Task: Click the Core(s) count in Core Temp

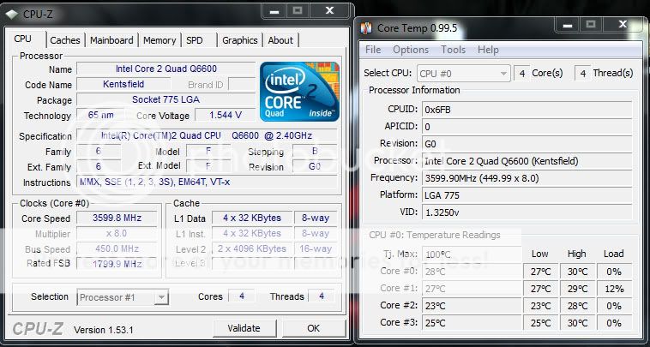Action: 522,74
